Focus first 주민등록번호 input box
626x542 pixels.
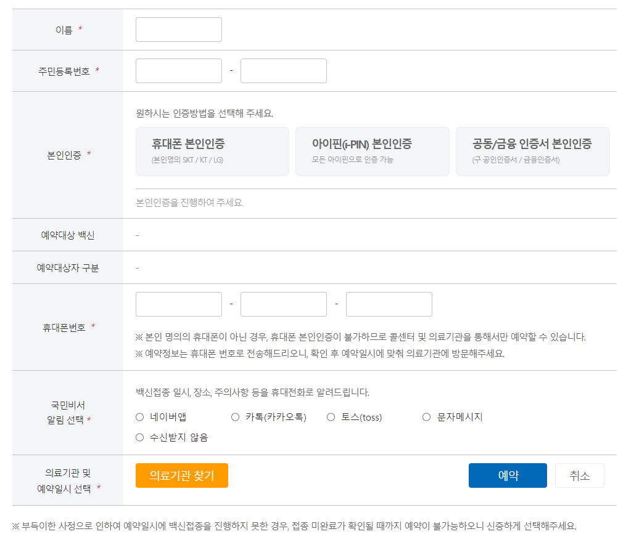(178, 71)
